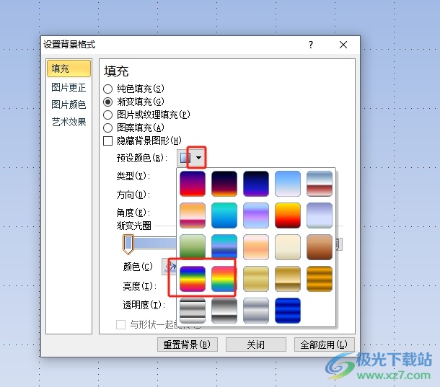The image size is (440, 387).
Task: Choose teal-to-blue ocean preset gradient
Action: [x=224, y=215]
